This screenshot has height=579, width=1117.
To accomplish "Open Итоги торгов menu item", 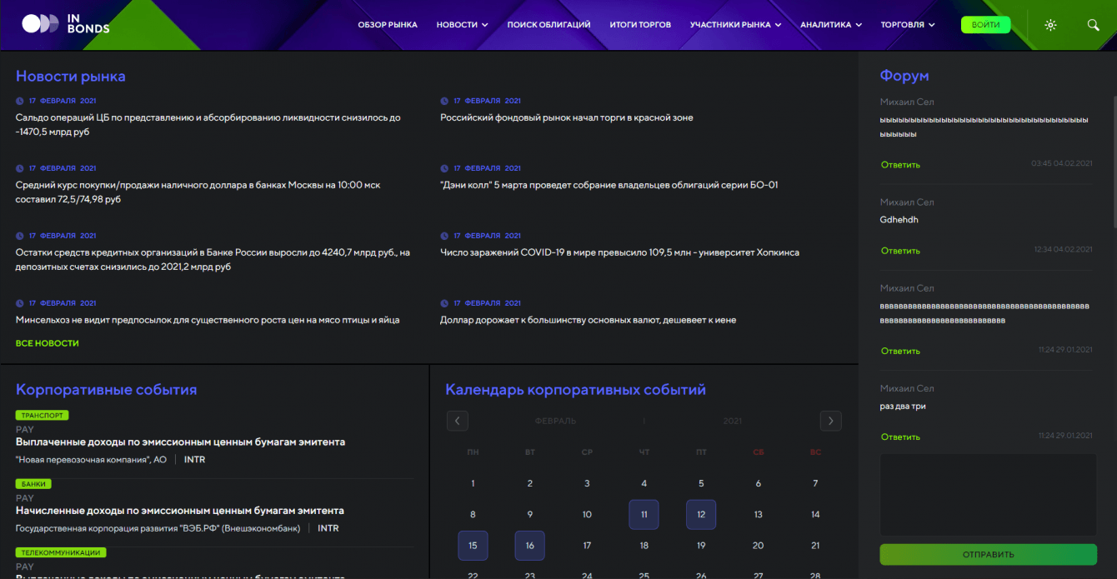I will click(x=640, y=25).
